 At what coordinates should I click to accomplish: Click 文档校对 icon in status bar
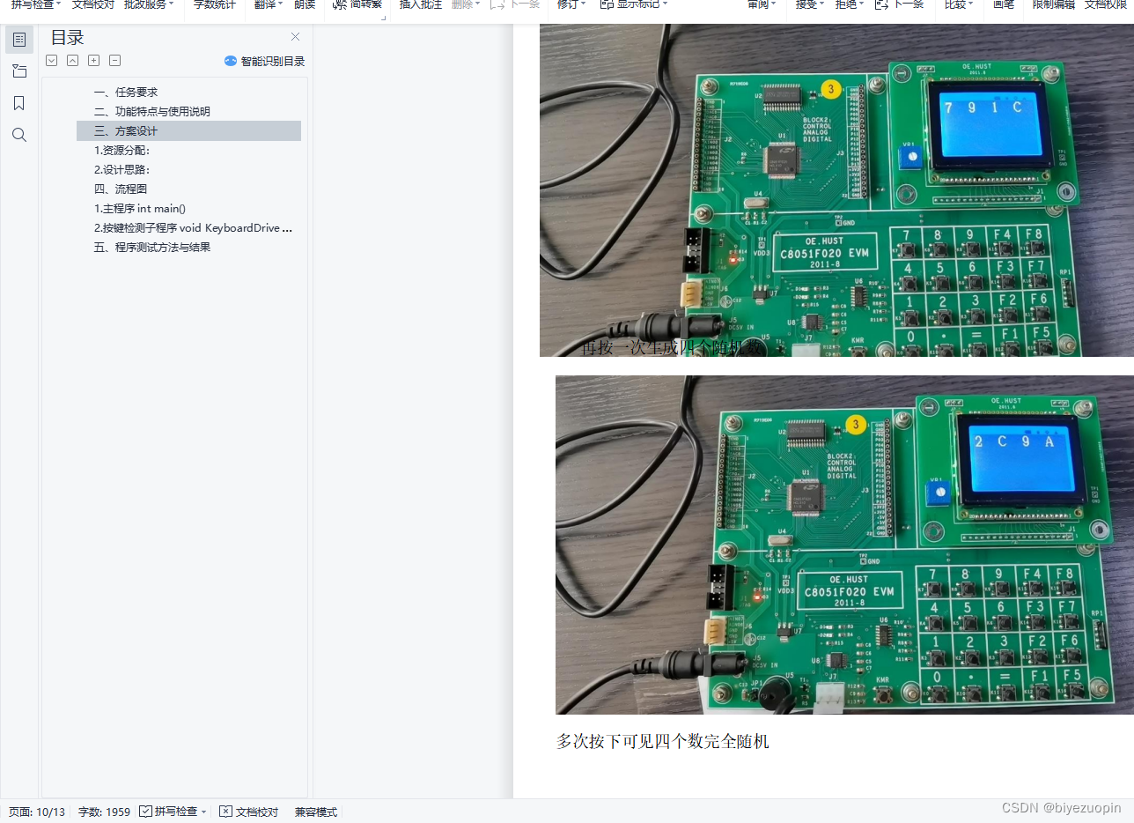point(226,812)
